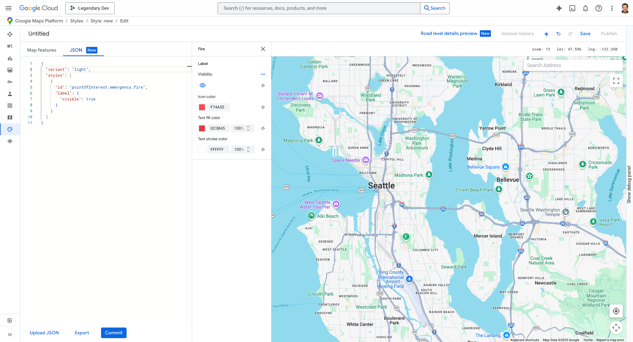Screen dimensions: 633x342
Task: Open the main hamburger navigation menu
Action: pos(9,8)
